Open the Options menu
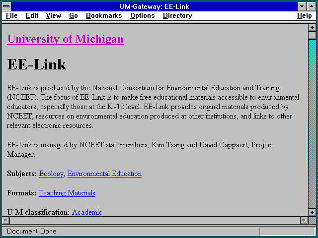This screenshot has width=318, height=238. 143,15
